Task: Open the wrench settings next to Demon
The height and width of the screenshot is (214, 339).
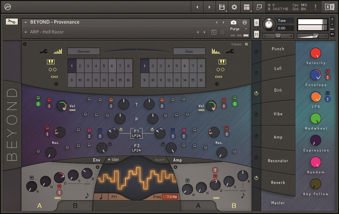Action: pos(44,51)
